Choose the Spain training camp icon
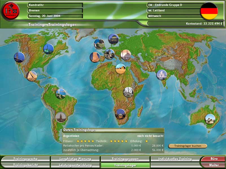Viewport: 226px width, 169px height. 95,57
